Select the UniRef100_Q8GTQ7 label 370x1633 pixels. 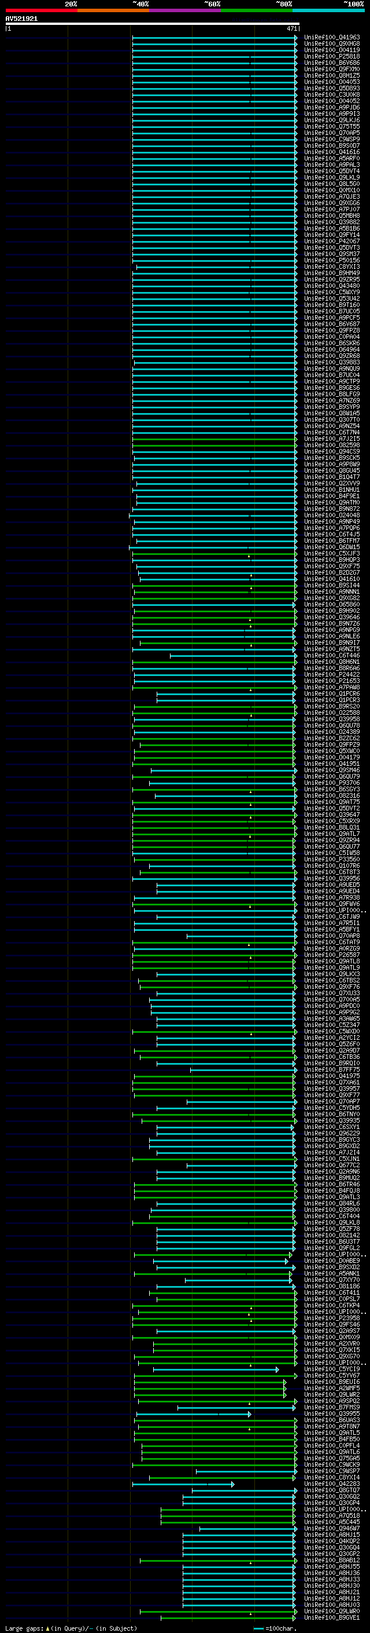click(332, 1490)
